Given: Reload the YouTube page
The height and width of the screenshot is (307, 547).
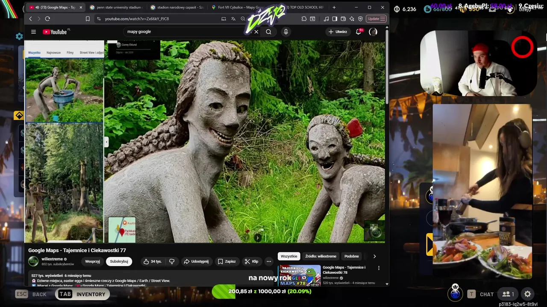Looking at the screenshot, I should pyautogui.click(x=47, y=19).
